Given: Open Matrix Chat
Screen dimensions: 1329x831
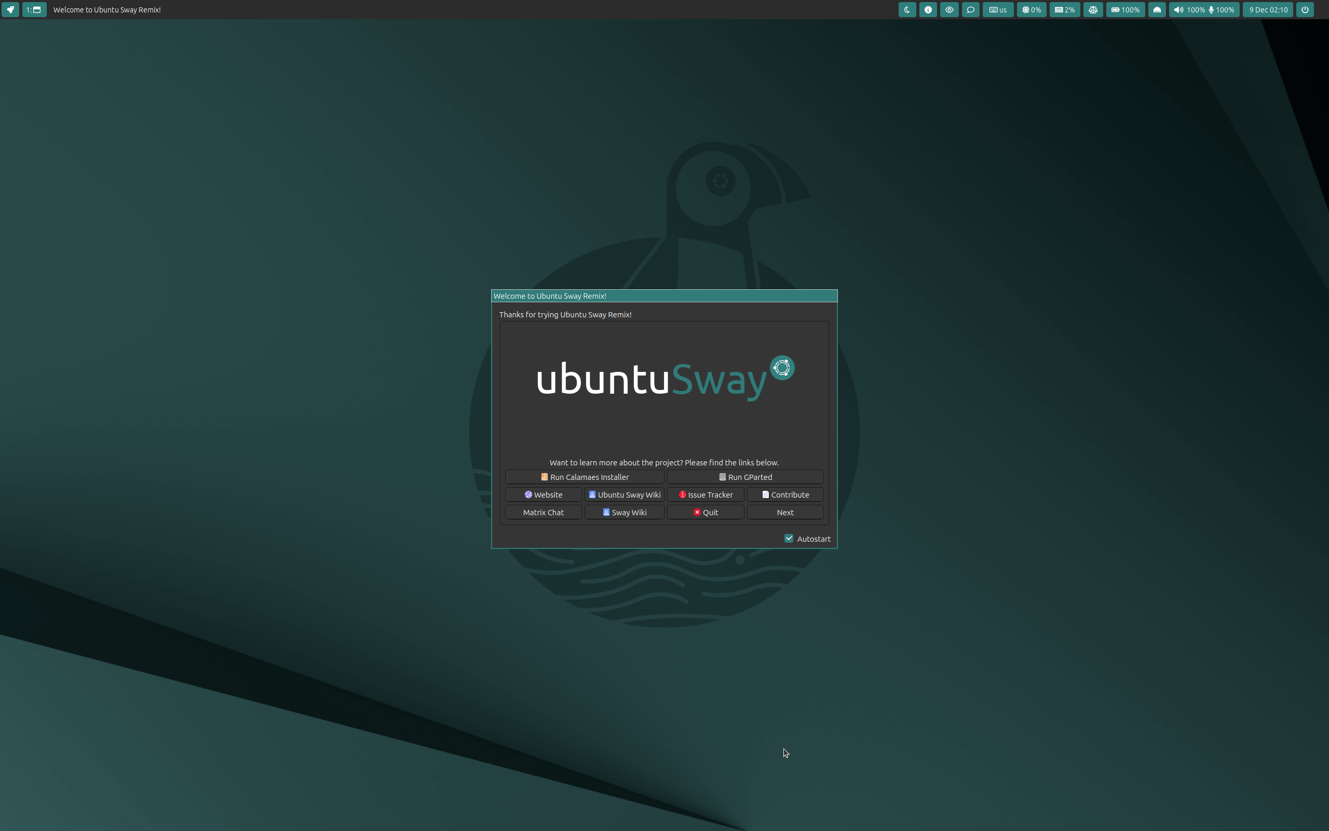Looking at the screenshot, I should pos(543,512).
